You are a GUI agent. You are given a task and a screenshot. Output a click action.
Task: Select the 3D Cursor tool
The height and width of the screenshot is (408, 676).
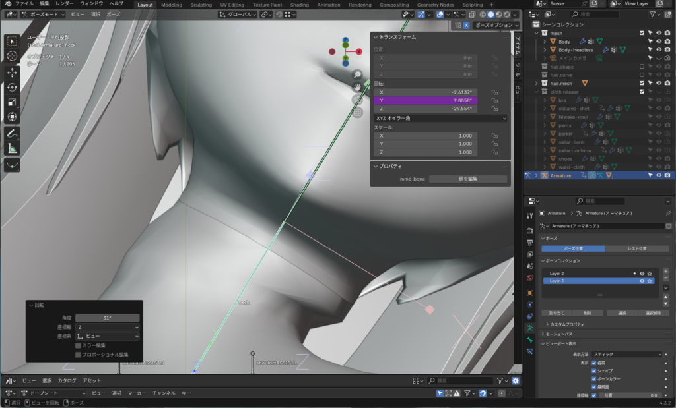[13, 56]
